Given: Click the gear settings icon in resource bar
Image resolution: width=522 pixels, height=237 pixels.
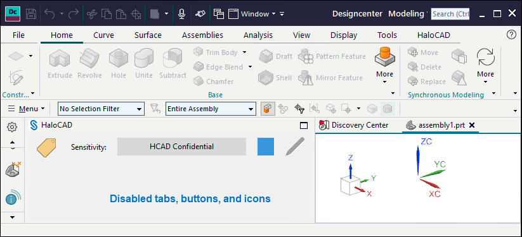Looking at the screenshot, I should (x=12, y=126).
